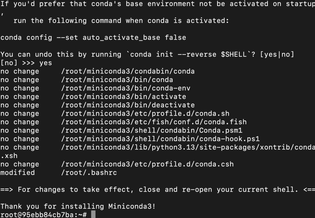Click the /root/miniconda3/bin/conda-env path

pyautogui.click(x=126, y=88)
